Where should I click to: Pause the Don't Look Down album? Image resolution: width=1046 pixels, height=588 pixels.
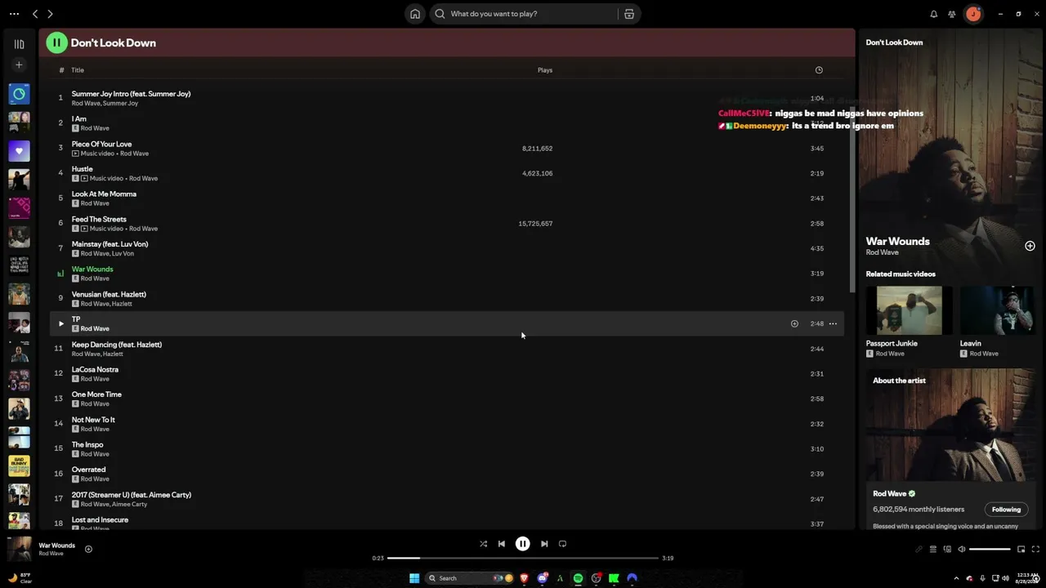(56, 42)
